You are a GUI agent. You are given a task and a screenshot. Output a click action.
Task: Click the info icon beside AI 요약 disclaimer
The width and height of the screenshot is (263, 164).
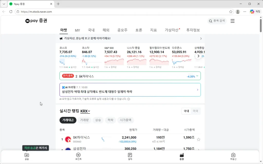click(x=129, y=99)
